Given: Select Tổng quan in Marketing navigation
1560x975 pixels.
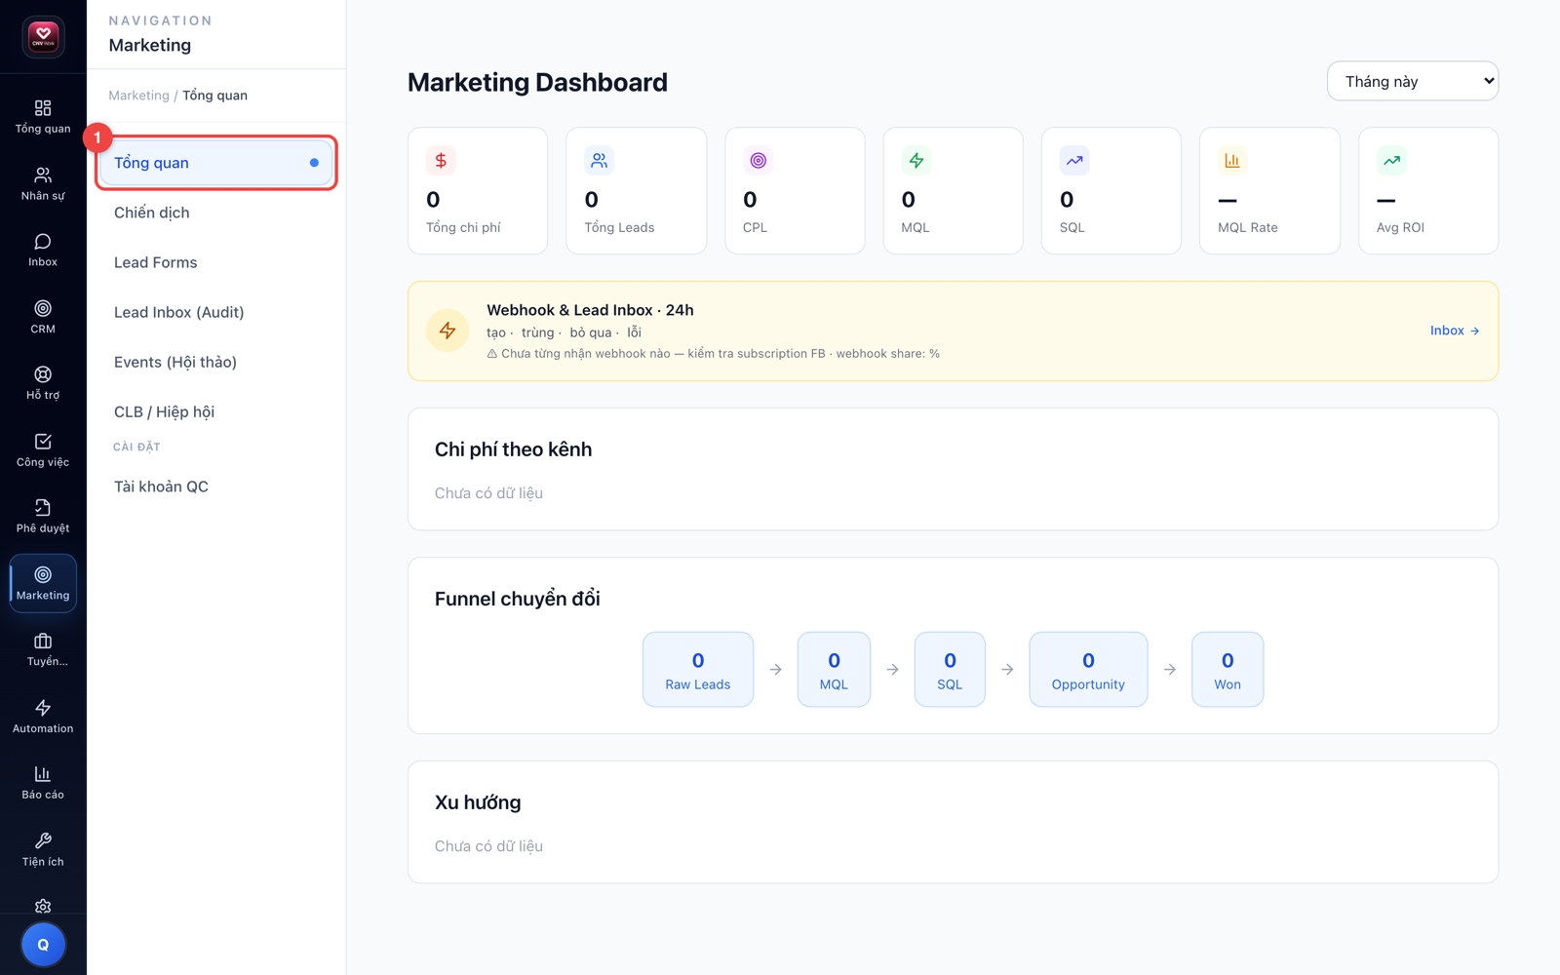Looking at the screenshot, I should point(216,163).
